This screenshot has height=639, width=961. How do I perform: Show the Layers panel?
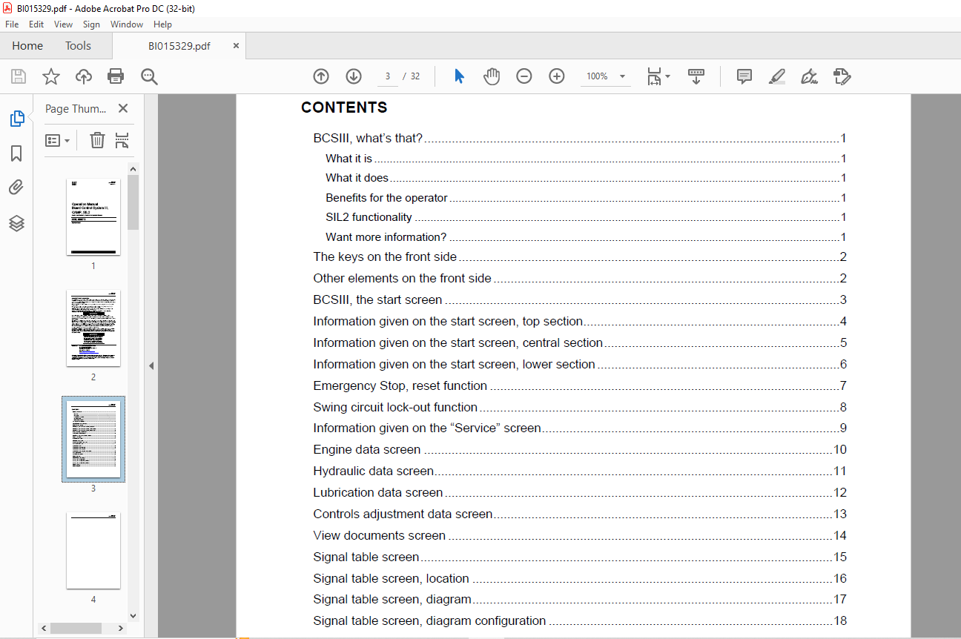[16, 223]
